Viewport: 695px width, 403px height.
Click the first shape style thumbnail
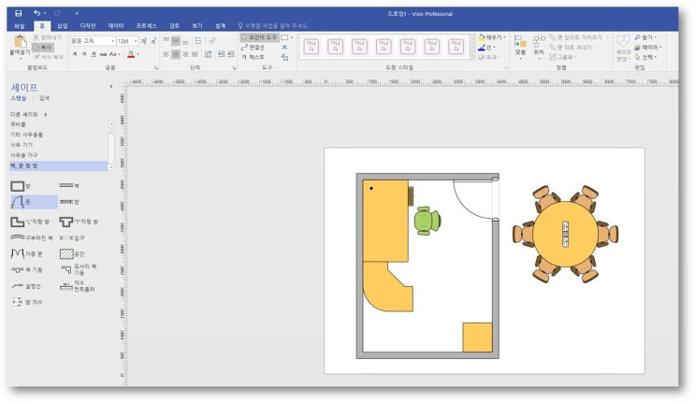pyautogui.click(x=311, y=46)
